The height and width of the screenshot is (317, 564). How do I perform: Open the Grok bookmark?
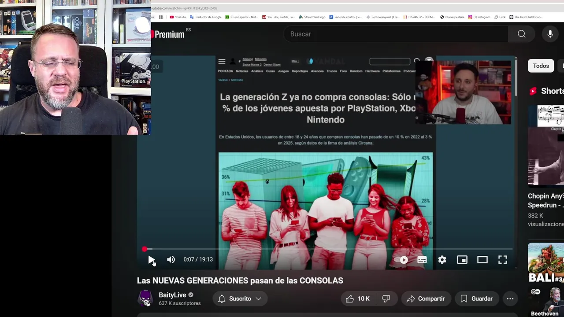point(500,17)
